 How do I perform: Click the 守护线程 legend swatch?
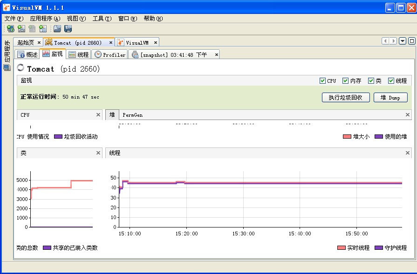click(x=379, y=247)
